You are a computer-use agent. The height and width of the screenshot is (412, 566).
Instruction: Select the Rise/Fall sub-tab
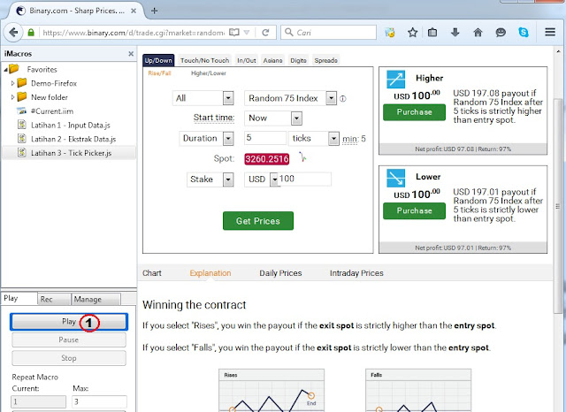click(159, 73)
